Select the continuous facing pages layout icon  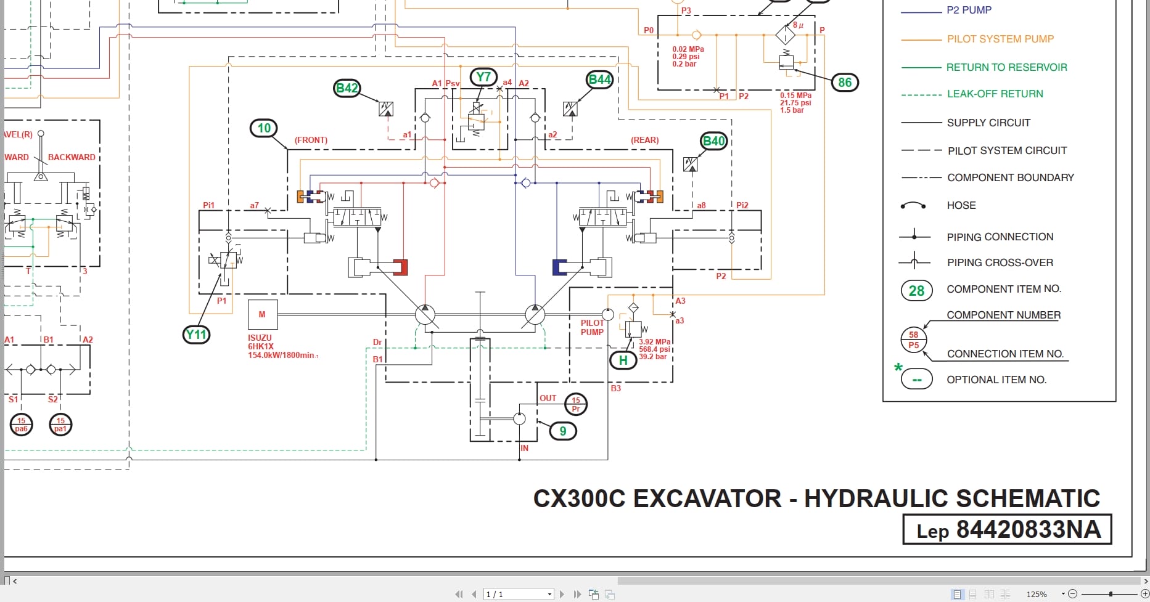coord(1006,593)
